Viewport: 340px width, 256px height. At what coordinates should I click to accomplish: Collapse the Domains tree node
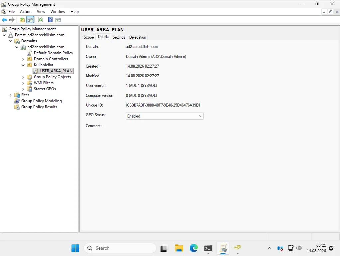click(10, 41)
